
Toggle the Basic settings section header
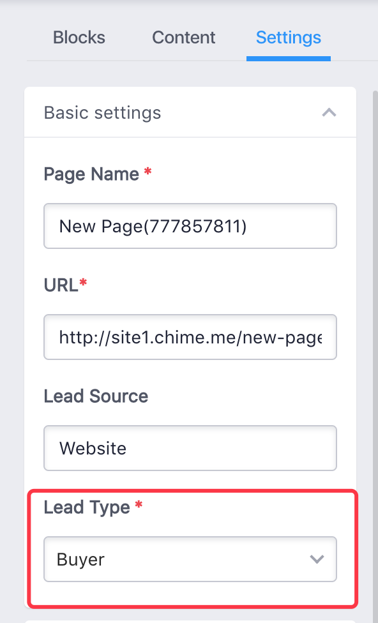point(190,112)
